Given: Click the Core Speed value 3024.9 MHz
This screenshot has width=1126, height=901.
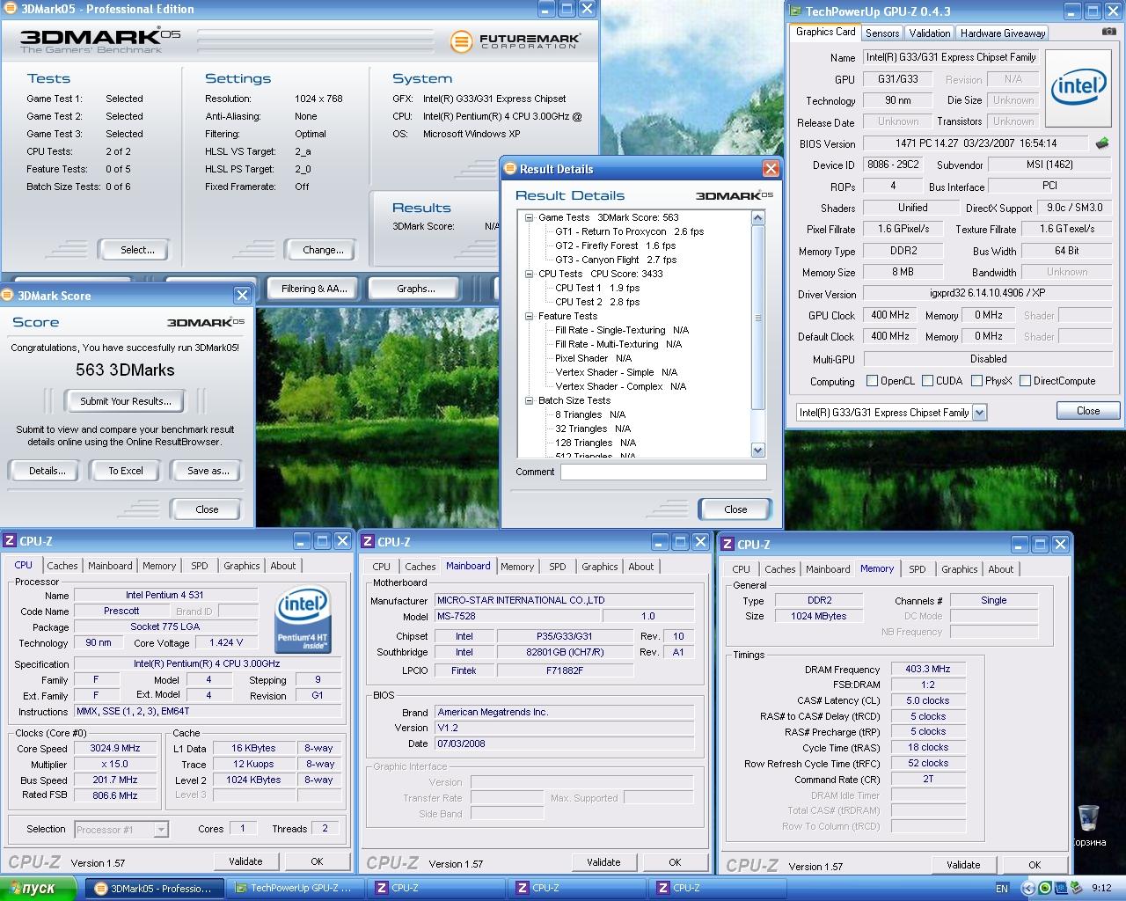Looking at the screenshot, I should click(115, 748).
